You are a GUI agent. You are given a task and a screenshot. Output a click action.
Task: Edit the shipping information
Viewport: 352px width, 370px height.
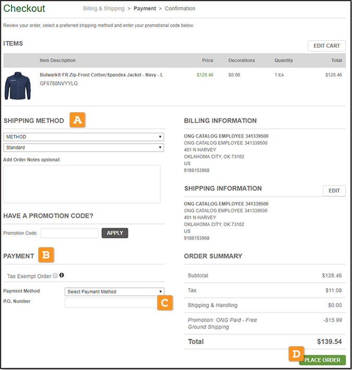[x=334, y=191]
